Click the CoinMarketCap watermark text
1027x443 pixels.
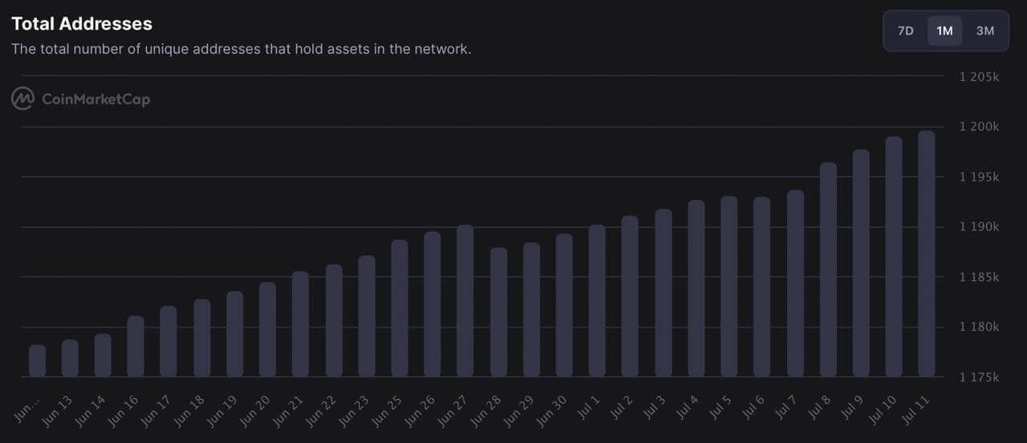coord(95,100)
